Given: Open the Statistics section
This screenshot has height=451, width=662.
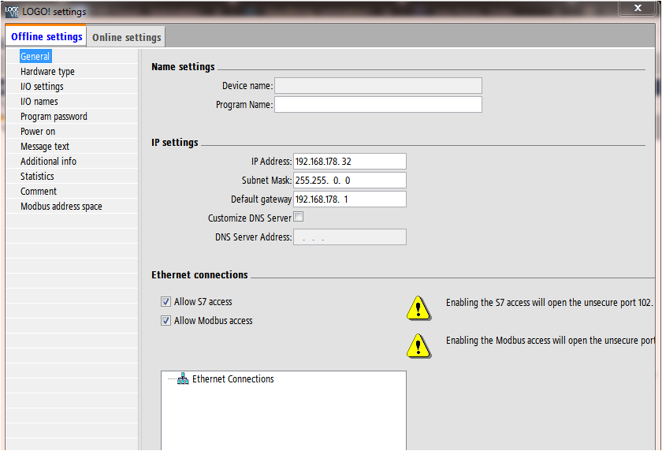Looking at the screenshot, I should (x=37, y=176).
